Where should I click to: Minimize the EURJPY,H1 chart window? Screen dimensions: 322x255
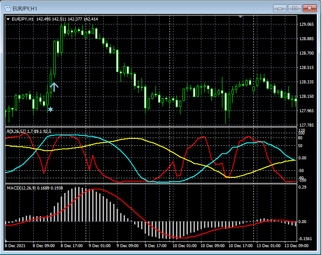click(x=280, y=8)
